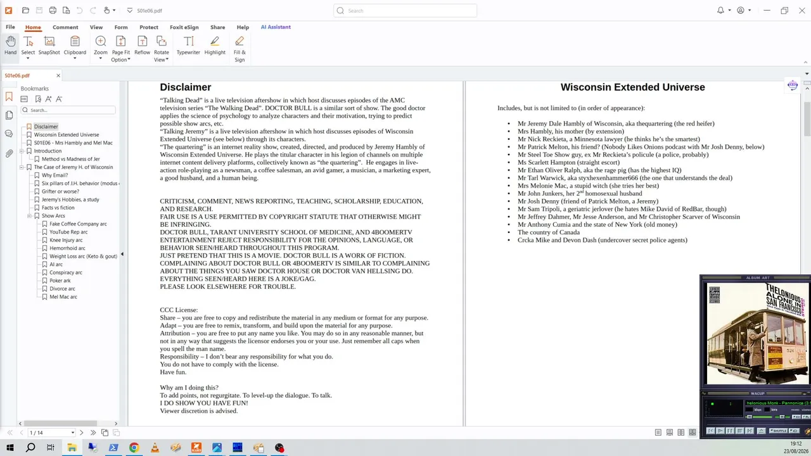The height and width of the screenshot is (456, 811).
Task: Go to Mel Mac arc bookmark
Action: (63, 297)
